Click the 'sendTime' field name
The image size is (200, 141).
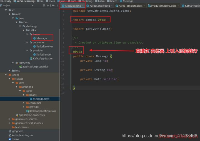[111, 79]
